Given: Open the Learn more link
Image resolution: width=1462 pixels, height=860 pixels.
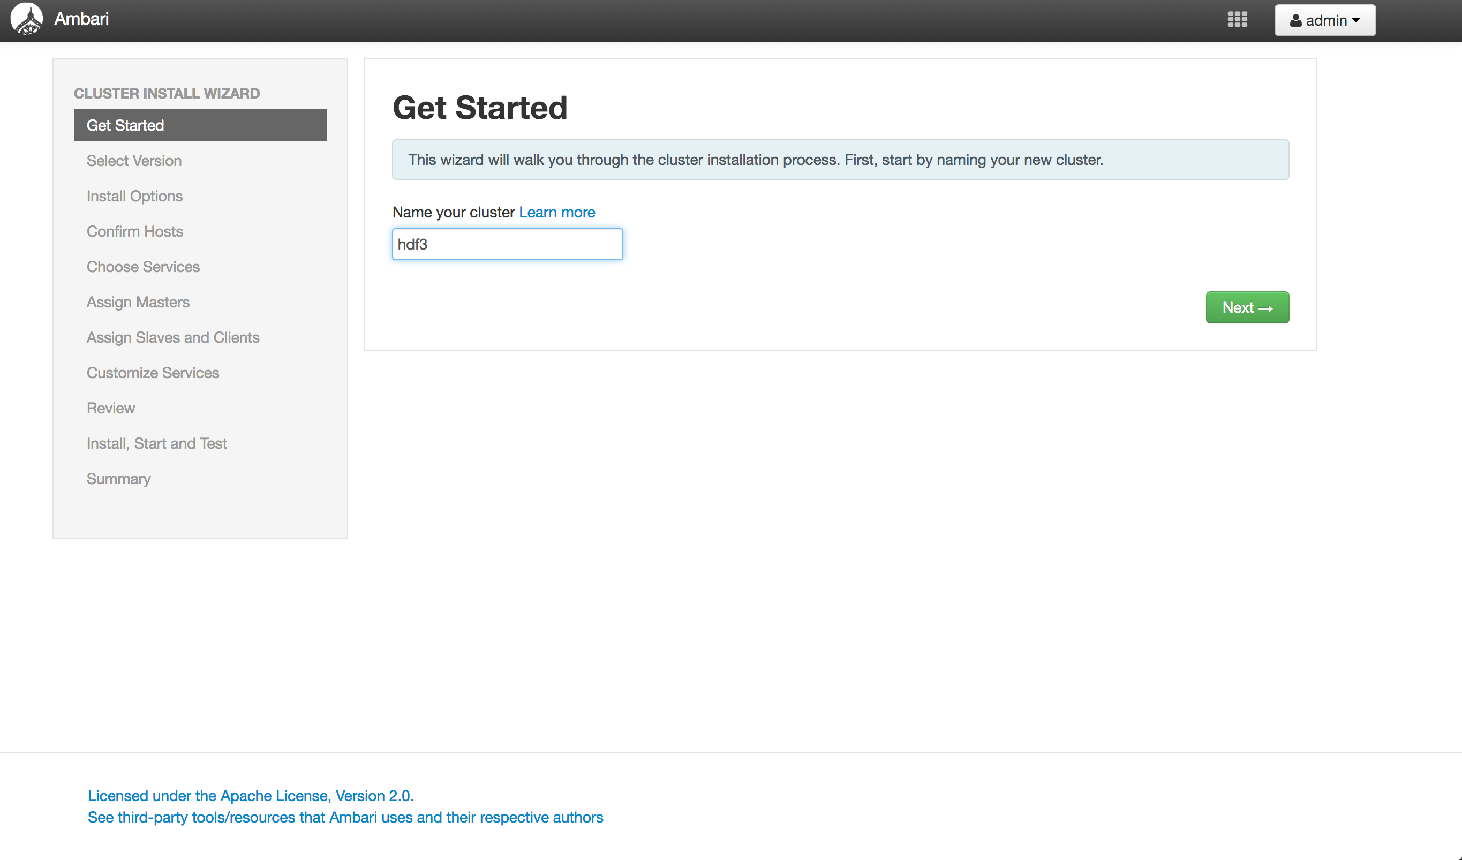Looking at the screenshot, I should pyautogui.click(x=556, y=213).
